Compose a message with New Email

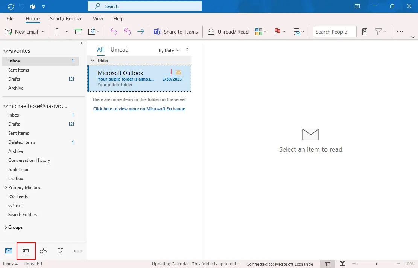coord(21,32)
